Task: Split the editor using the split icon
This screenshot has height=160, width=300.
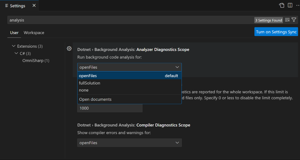Action: pyautogui.click(x=290, y=5)
